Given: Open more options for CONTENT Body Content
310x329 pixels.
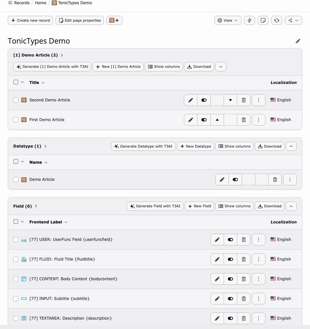Looking at the screenshot, I should (x=259, y=279).
